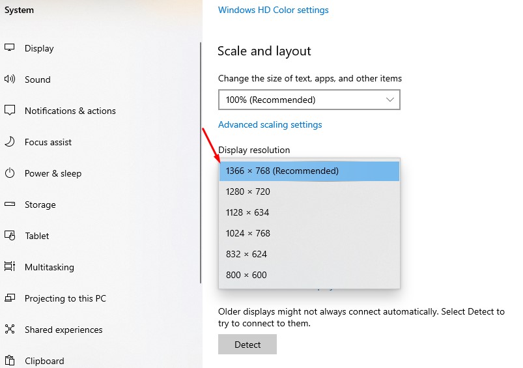Select the Focus assist moon icon
The image size is (523, 368).
[x=10, y=141]
